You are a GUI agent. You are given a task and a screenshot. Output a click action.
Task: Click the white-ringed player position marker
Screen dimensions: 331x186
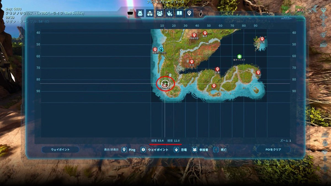coord(165,83)
